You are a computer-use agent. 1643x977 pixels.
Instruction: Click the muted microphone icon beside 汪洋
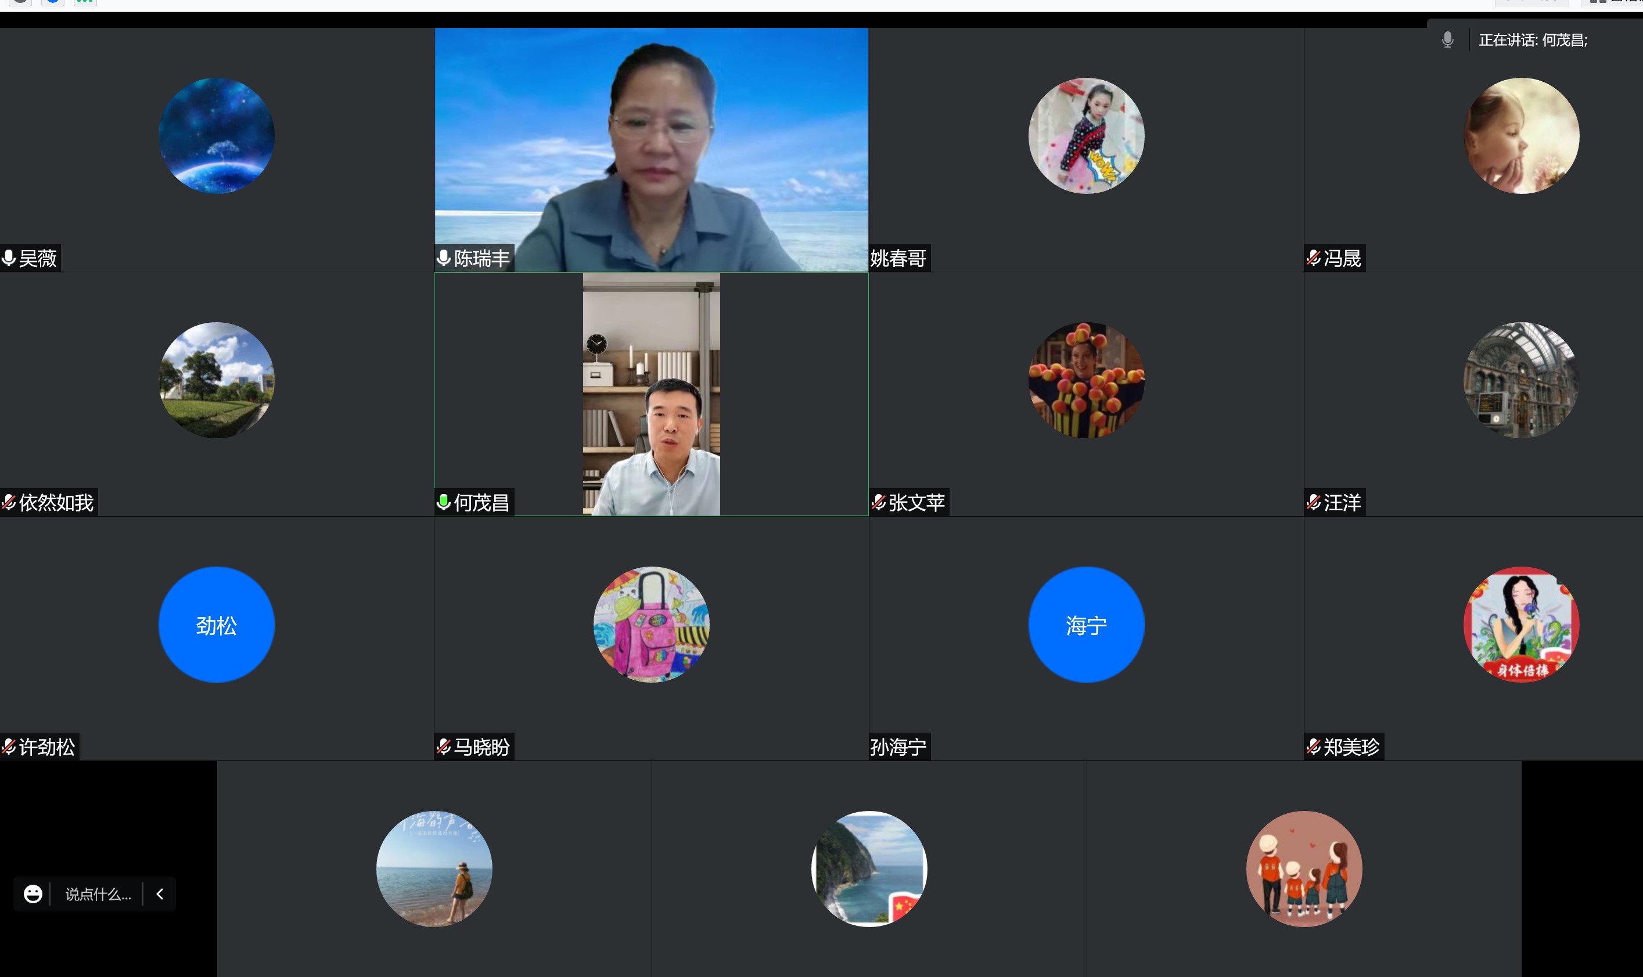[x=1314, y=502]
